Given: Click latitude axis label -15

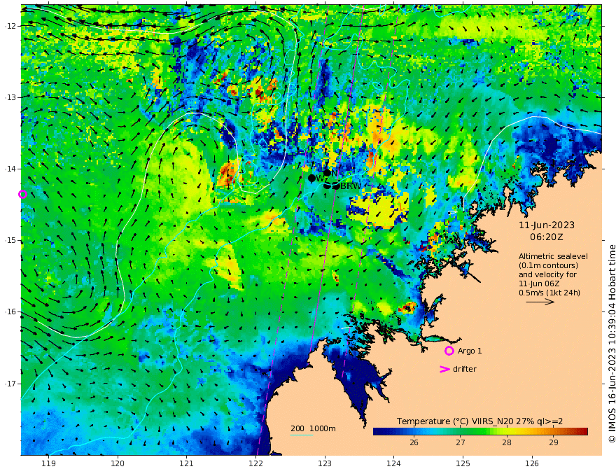Looking at the screenshot, I should tap(10, 240).
